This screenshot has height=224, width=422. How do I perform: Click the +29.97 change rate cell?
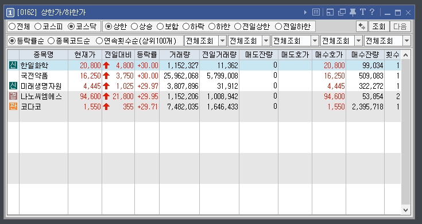(x=148, y=86)
